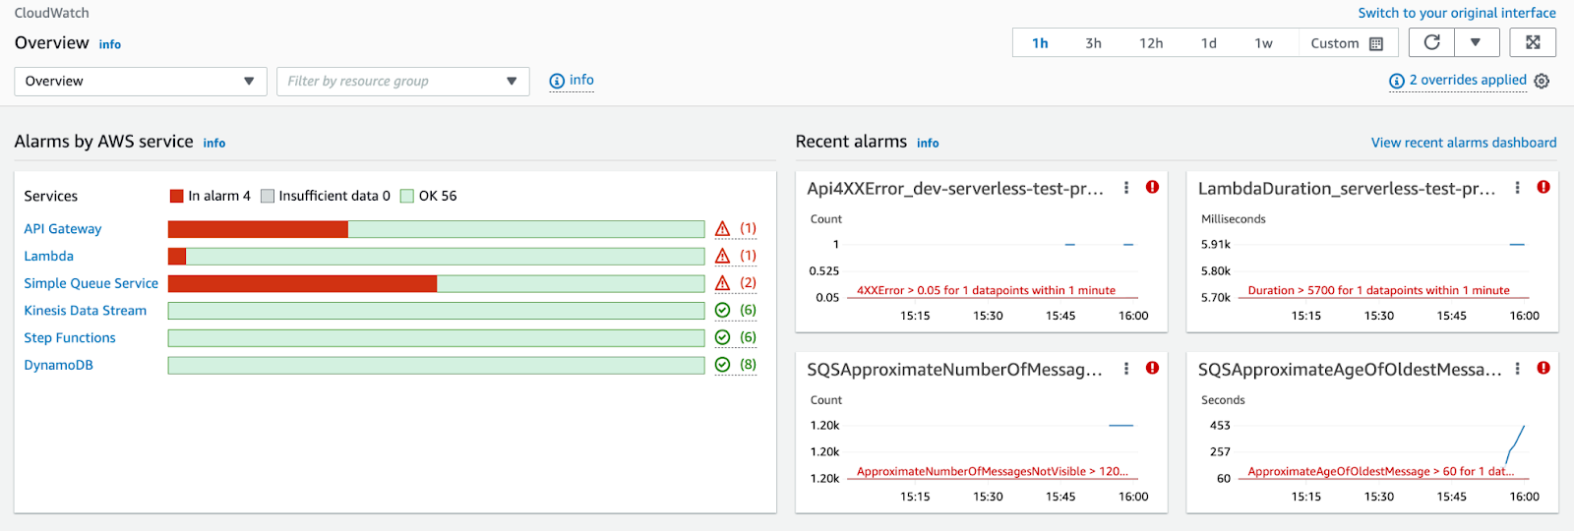Click the OK checkmark icon for Kinesis Data Stream

[x=723, y=310]
